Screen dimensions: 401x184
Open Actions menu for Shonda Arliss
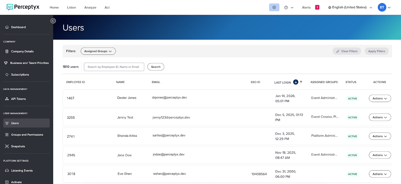[x=380, y=136]
